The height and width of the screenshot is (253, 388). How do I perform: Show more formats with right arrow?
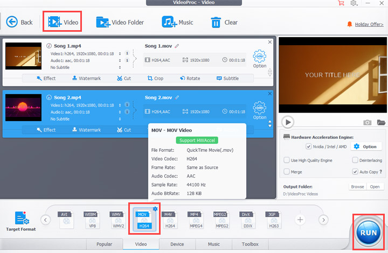323,220
